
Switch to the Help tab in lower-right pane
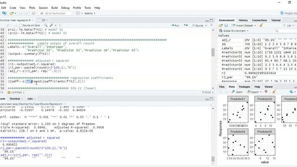257,87
